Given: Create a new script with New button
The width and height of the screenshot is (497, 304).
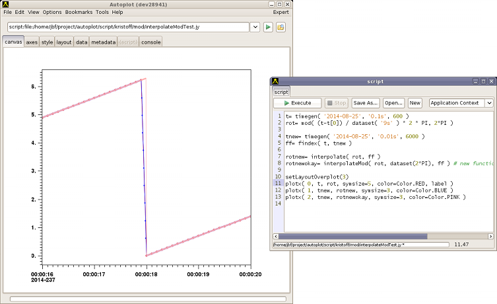Looking at the screenshot, I should 414,103.
